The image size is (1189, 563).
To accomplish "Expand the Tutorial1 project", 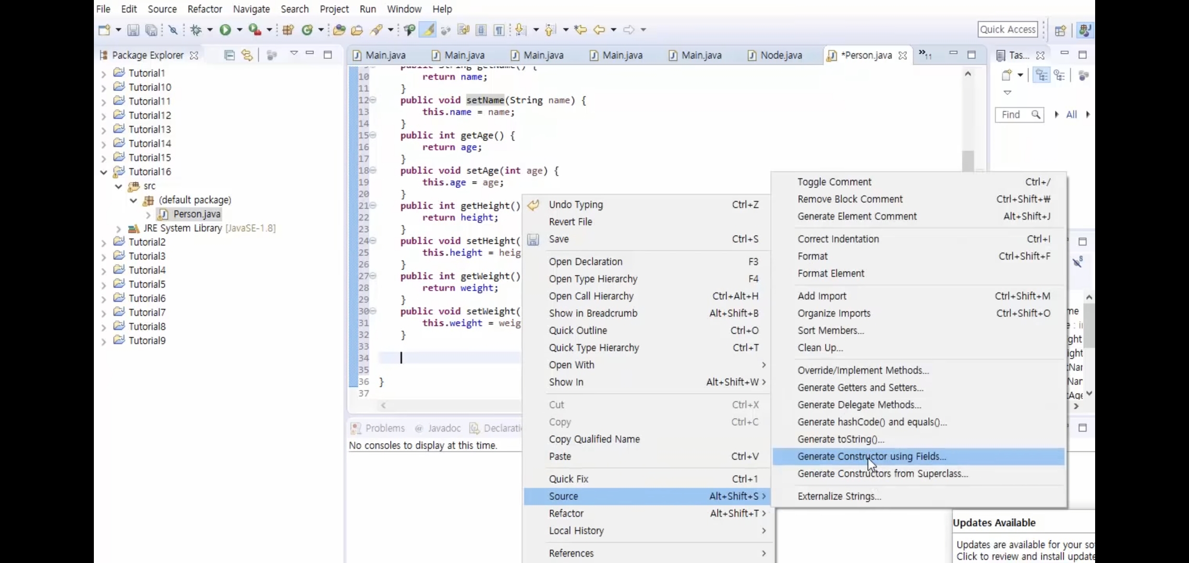I will point(104,74).
